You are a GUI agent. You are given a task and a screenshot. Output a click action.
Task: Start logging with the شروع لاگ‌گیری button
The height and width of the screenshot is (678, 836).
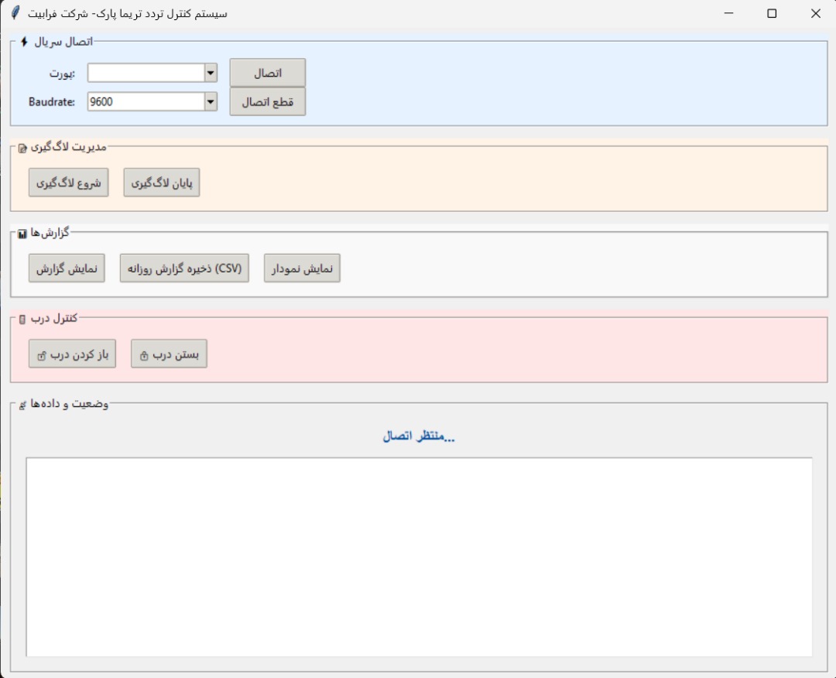coord(68,183)
